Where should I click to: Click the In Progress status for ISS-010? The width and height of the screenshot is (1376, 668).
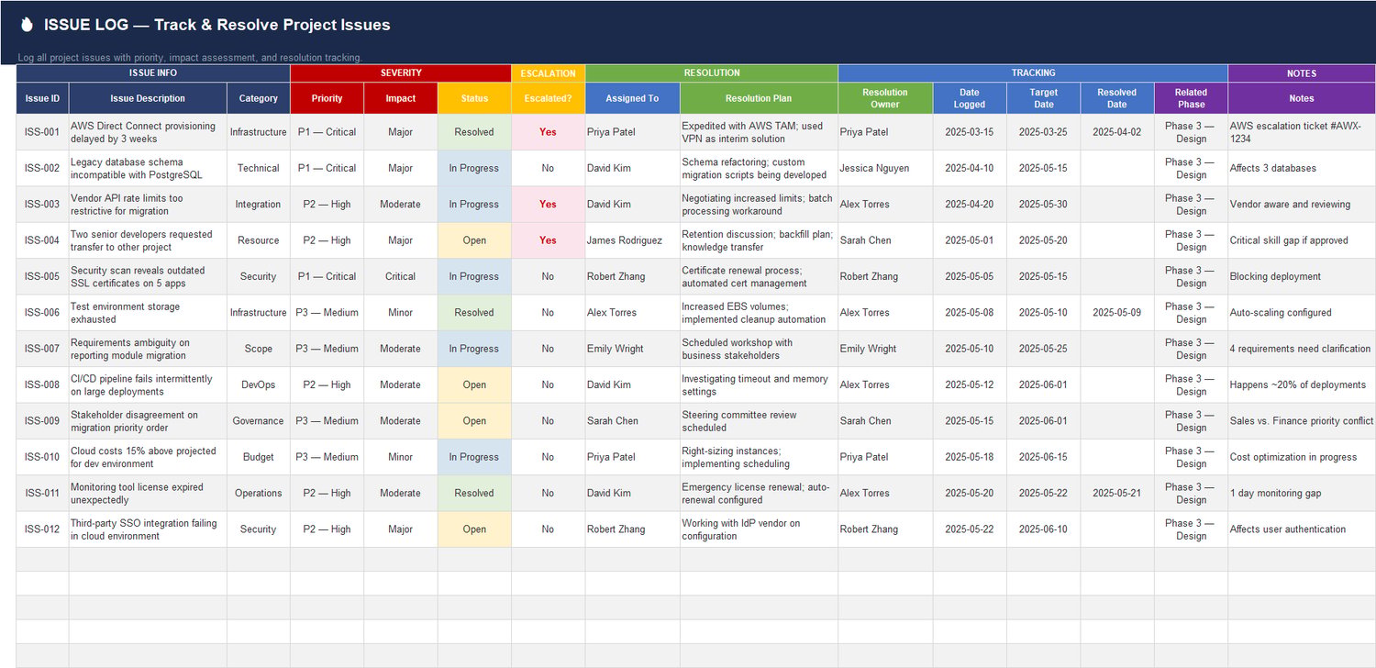474,457
